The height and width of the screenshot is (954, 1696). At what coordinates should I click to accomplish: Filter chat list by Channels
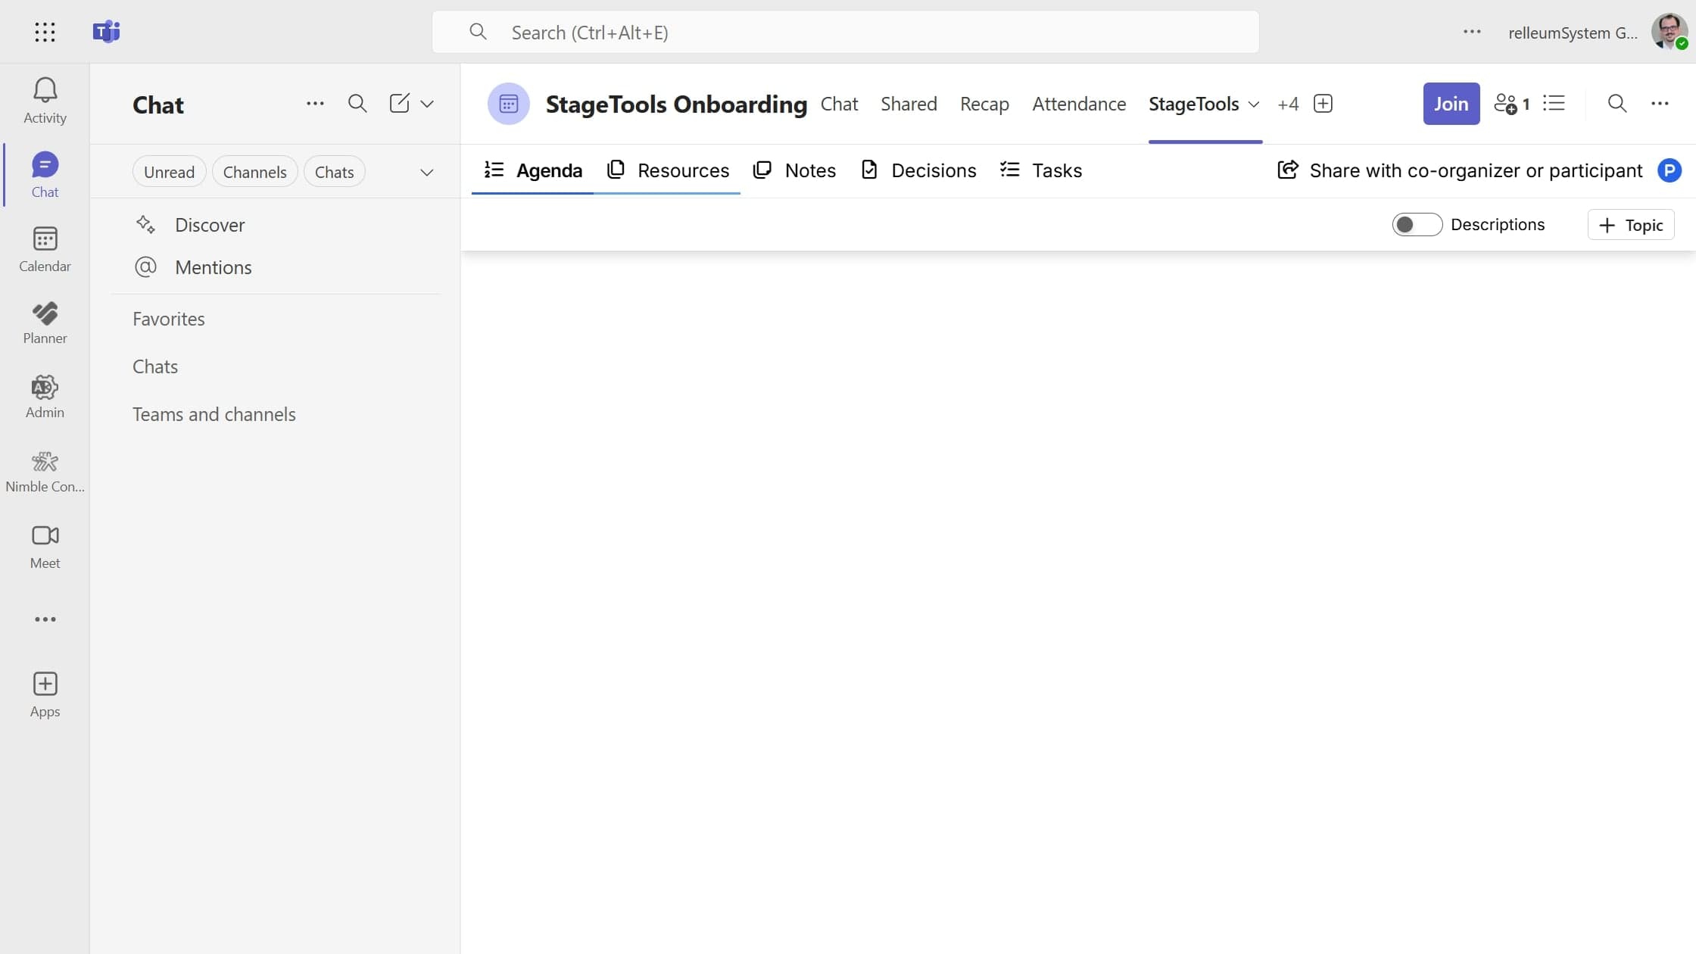coord(254,172)
